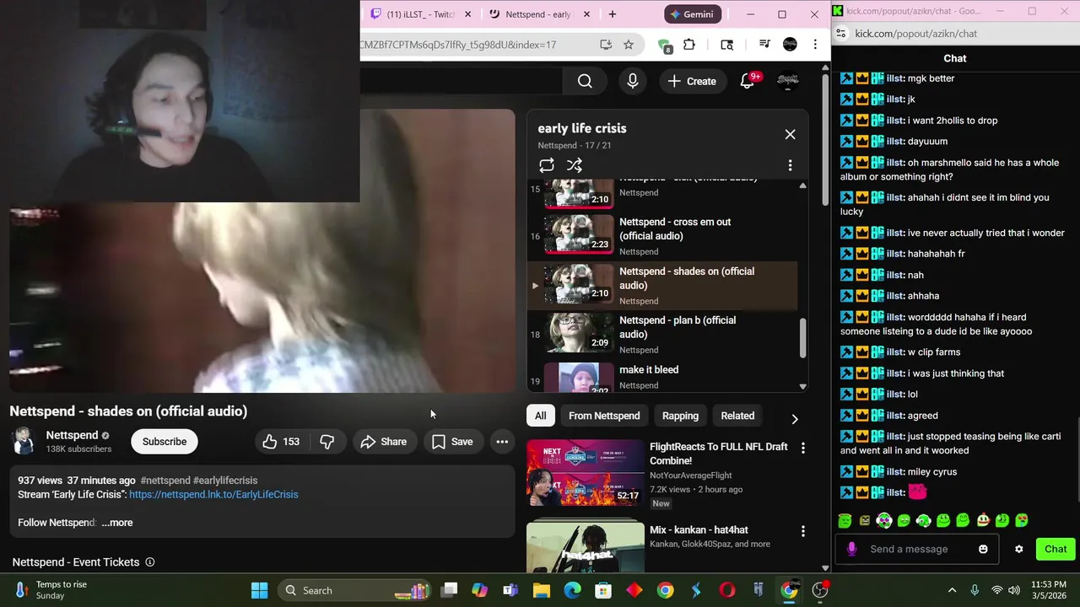Open options for FlightReacts video
The width and height of the screenshot is (1080, 607).
[x=802, y=449]
